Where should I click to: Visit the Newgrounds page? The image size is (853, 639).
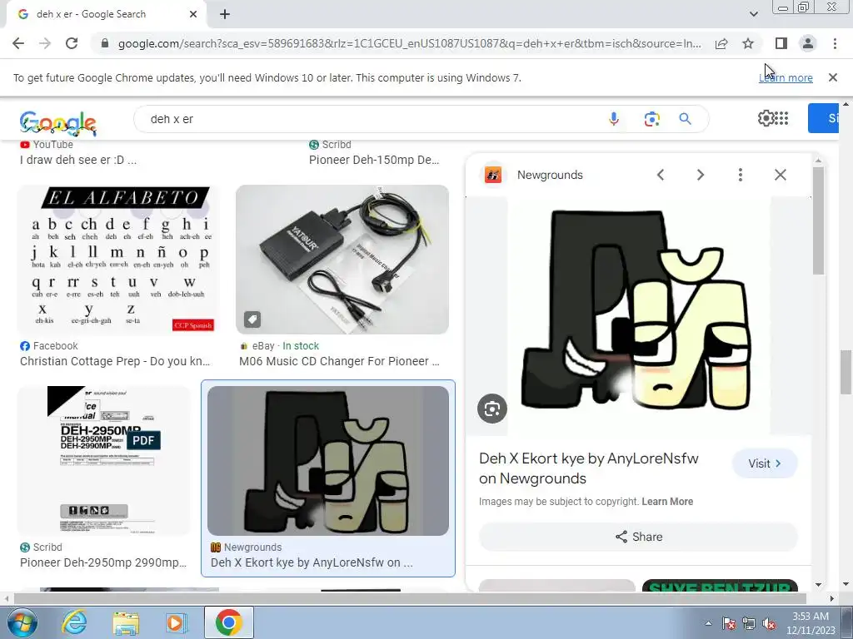765,463
